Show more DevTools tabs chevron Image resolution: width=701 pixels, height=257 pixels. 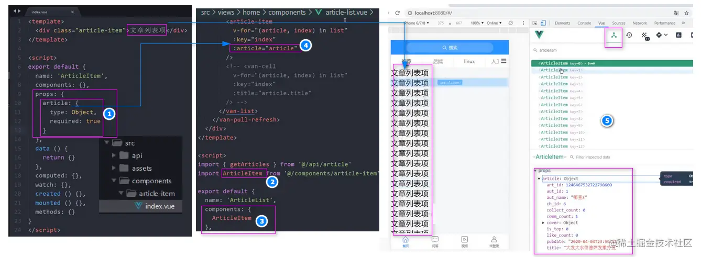click(x=683, y=23)
